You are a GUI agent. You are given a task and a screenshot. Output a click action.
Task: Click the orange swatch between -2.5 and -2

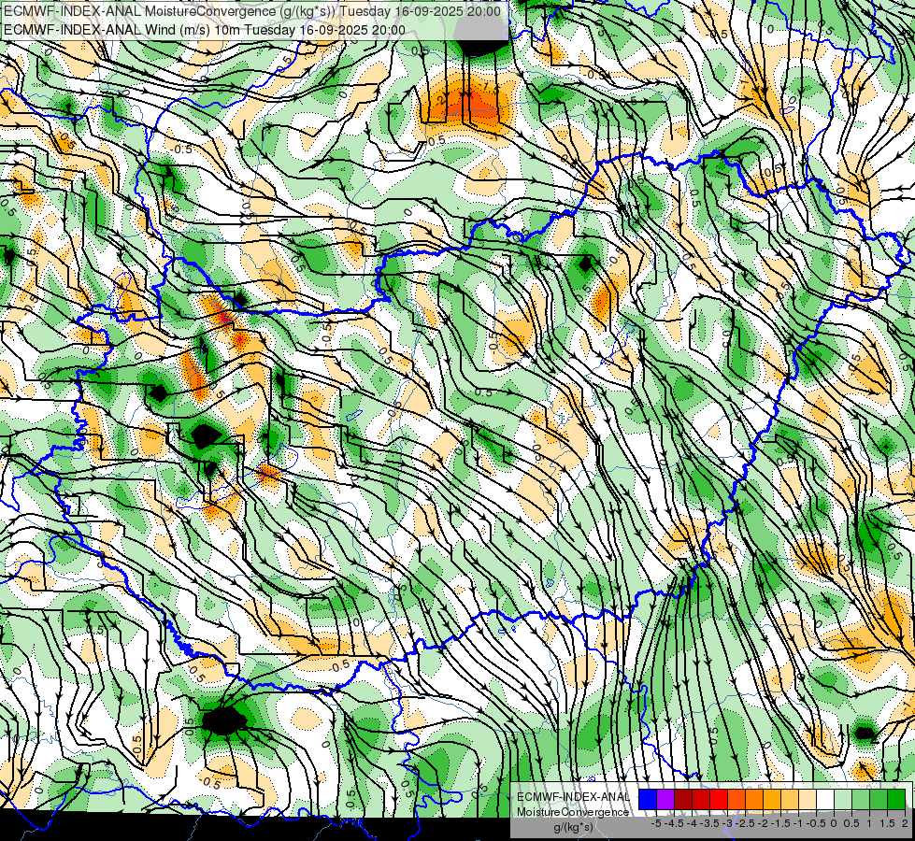[754, 800]
